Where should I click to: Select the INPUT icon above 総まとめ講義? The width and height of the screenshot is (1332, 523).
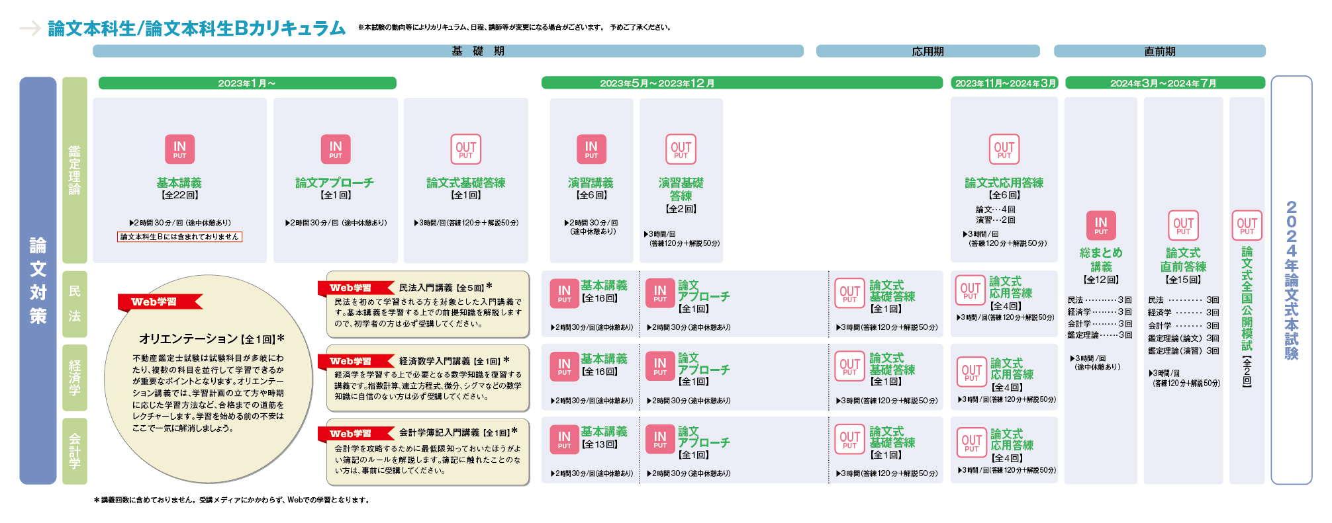[x=1100, y=225]
